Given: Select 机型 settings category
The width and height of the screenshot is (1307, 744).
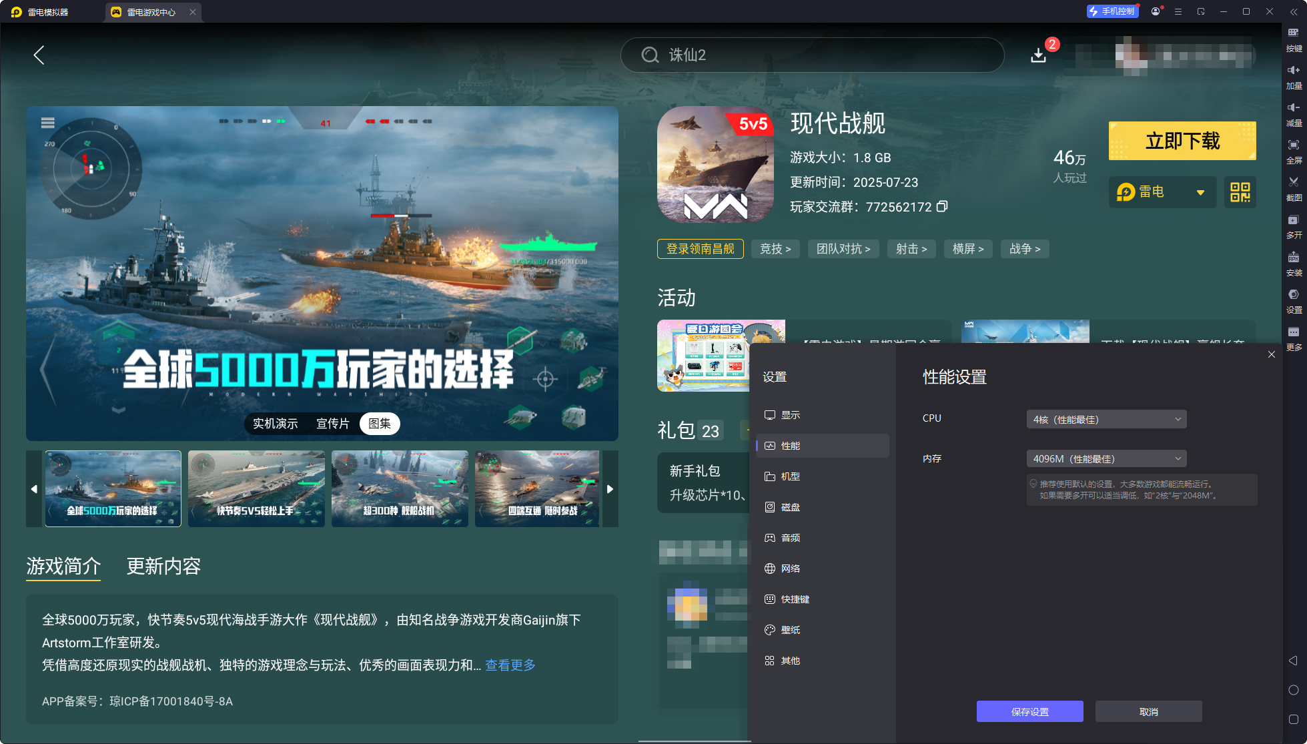Looking at the screenshot, I should [822, 476].
